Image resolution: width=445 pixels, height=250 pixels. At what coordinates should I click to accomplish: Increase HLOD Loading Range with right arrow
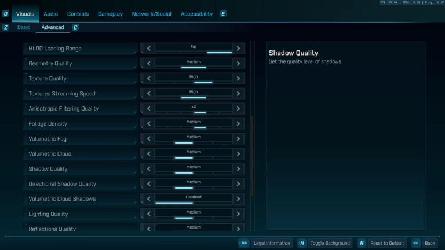tap(238, 49)
